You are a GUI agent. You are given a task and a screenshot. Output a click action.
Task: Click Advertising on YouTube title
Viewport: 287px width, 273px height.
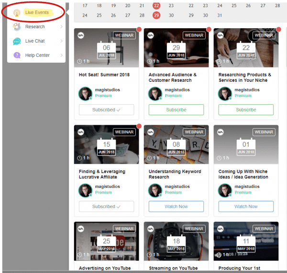(105, 268)
